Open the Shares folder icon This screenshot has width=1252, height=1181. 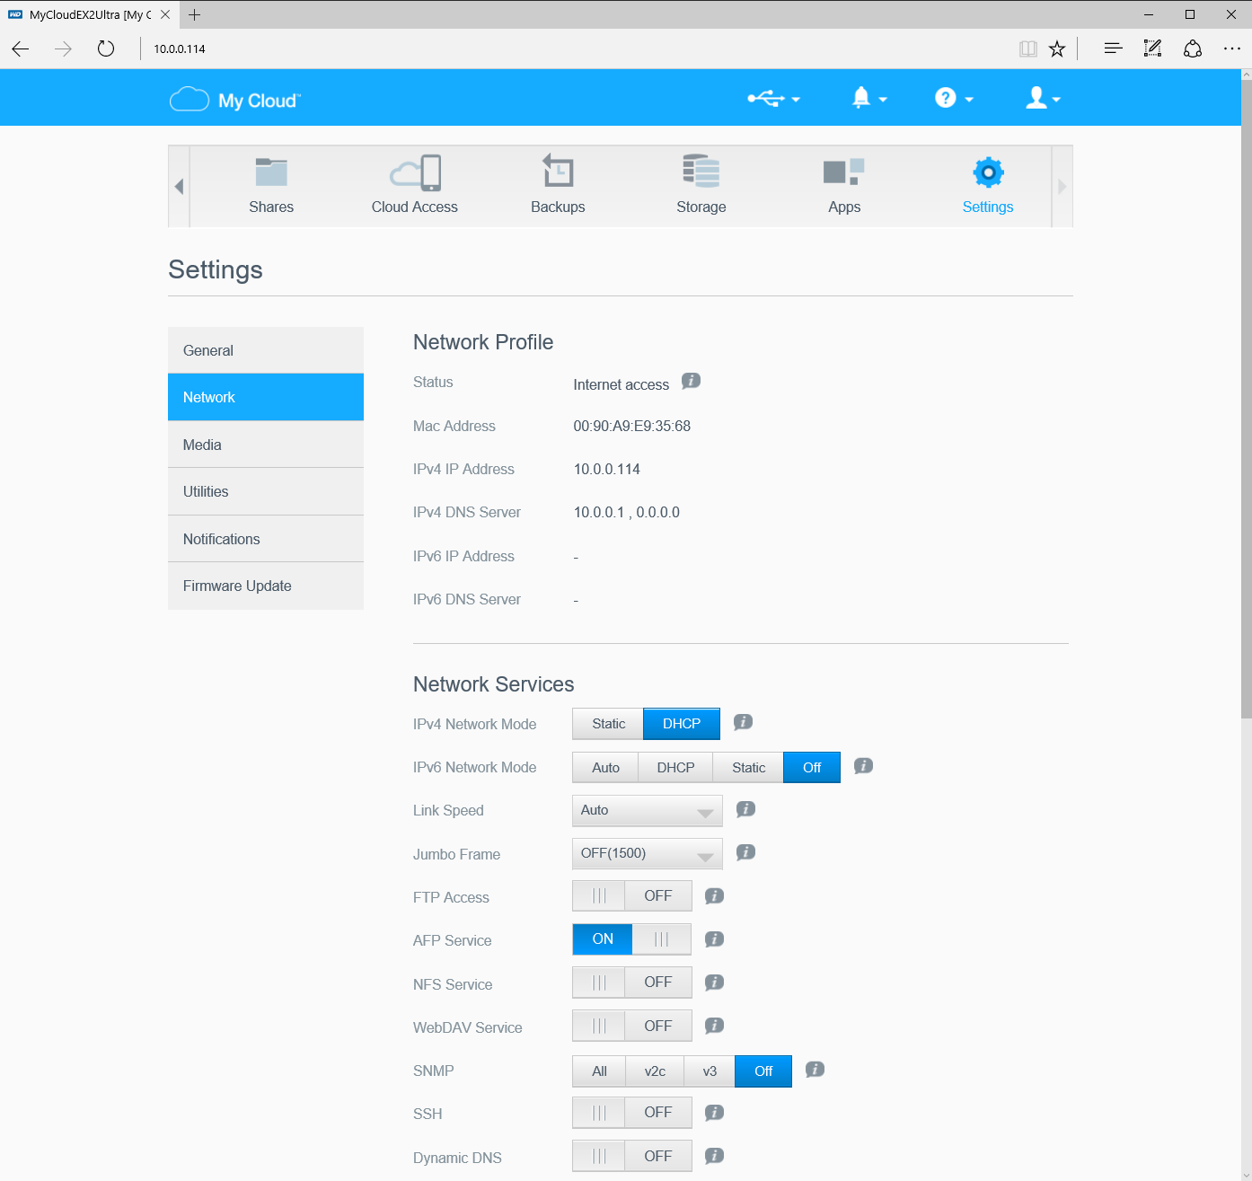pyautogui.click(x=271, y=173)
